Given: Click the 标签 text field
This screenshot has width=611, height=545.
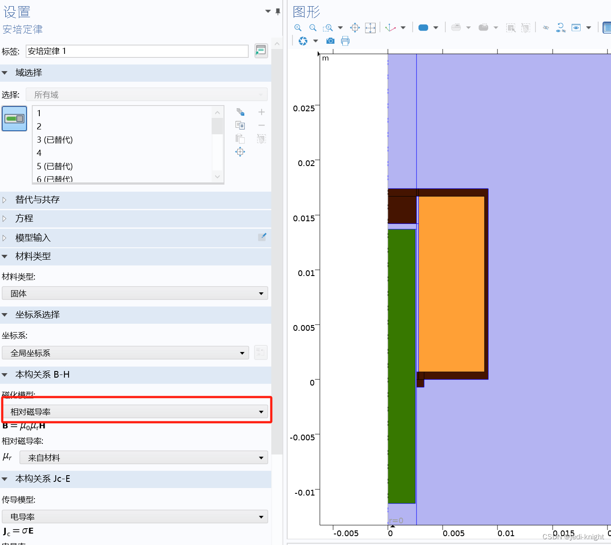Looking at the screenshot, I should 137,51.
